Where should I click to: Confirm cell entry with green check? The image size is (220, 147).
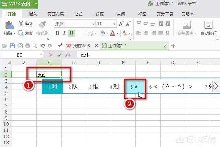point(59,55)
